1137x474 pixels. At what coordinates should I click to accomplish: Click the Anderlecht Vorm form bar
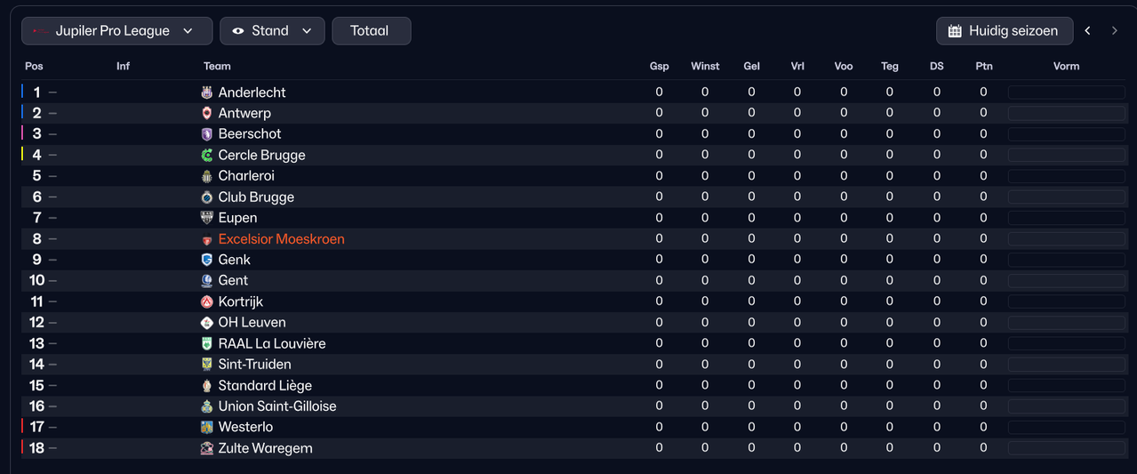[1066, 92]
